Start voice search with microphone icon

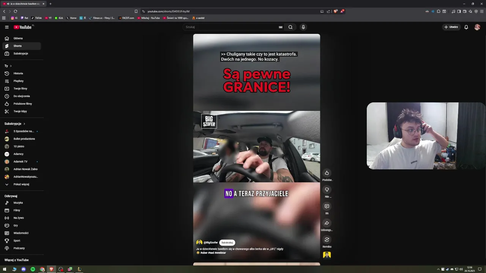tap(303, 27)
